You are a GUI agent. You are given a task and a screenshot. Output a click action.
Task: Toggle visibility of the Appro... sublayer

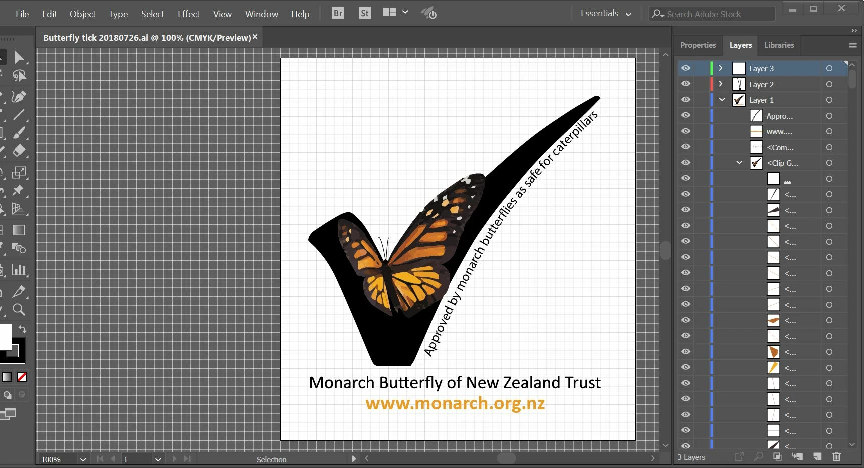686,115
